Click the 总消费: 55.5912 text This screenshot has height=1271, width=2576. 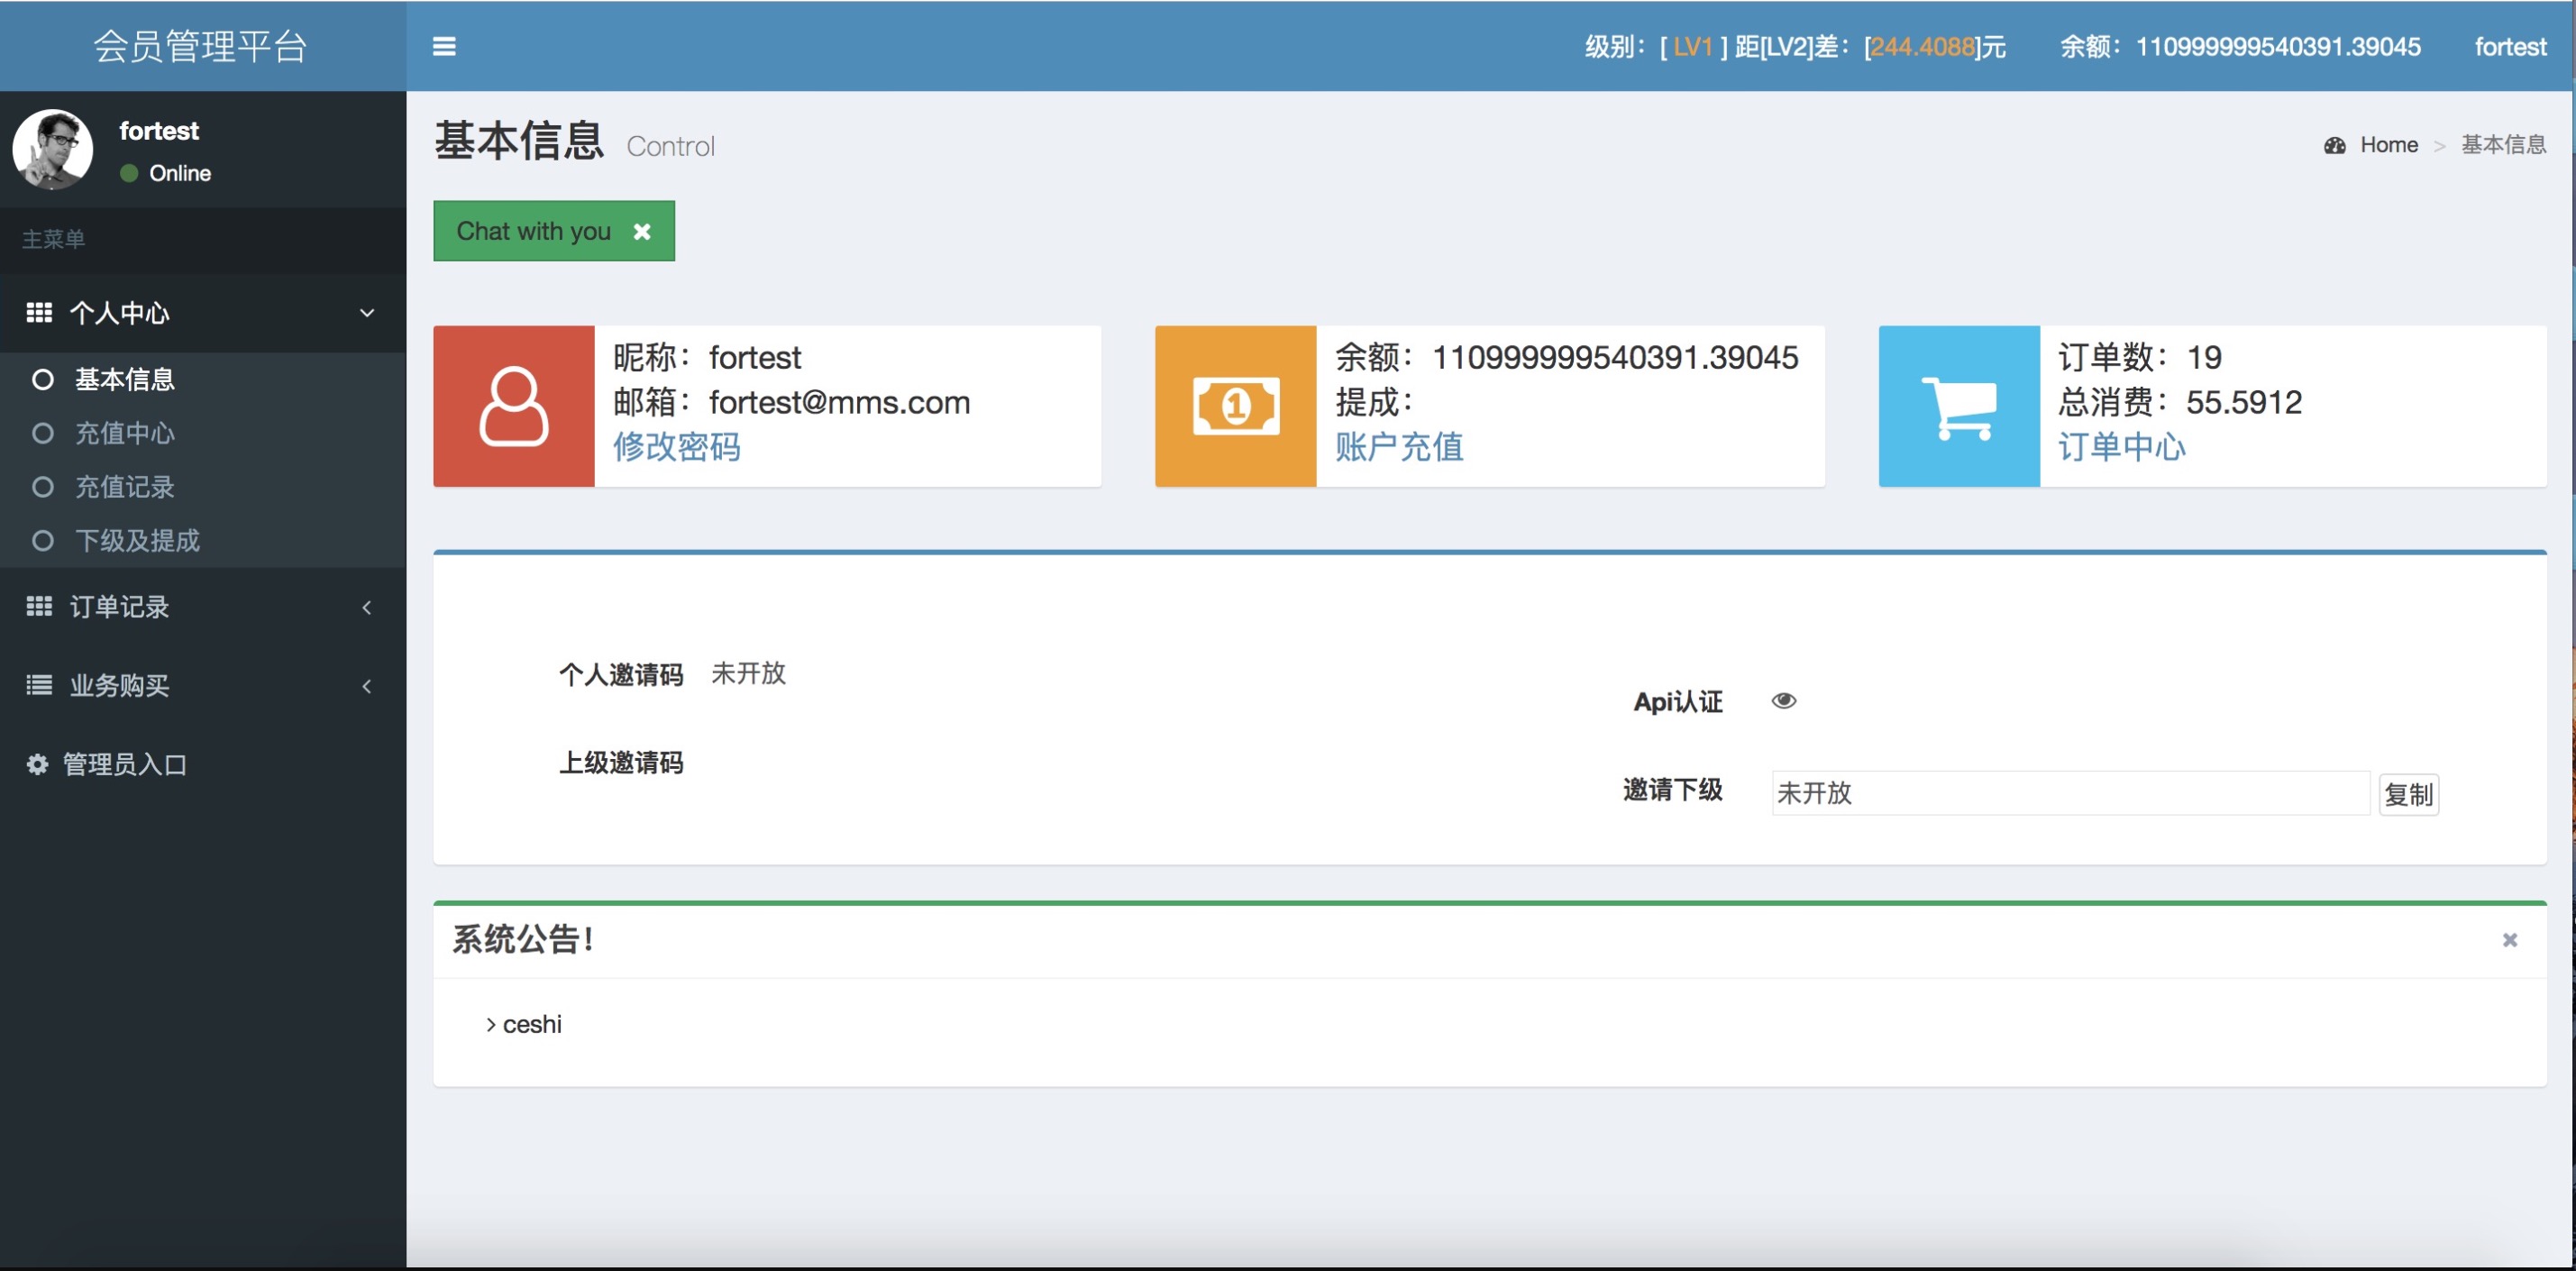point(2180,402)
